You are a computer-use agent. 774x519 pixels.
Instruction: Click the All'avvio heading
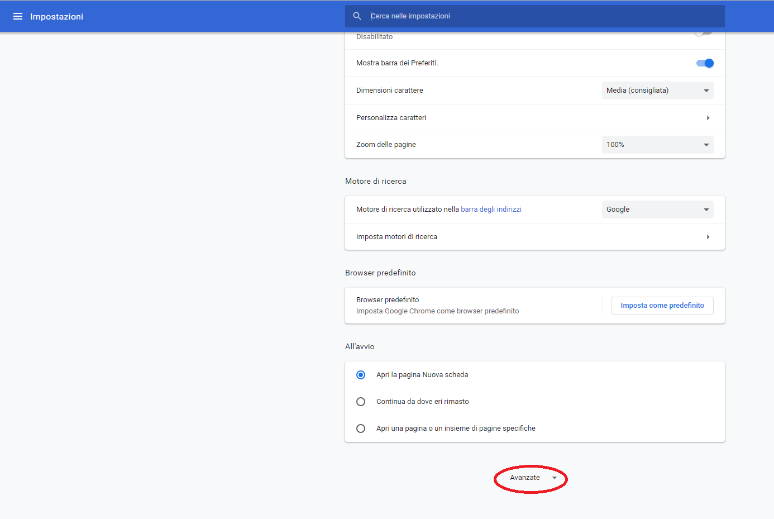(360, 347)
